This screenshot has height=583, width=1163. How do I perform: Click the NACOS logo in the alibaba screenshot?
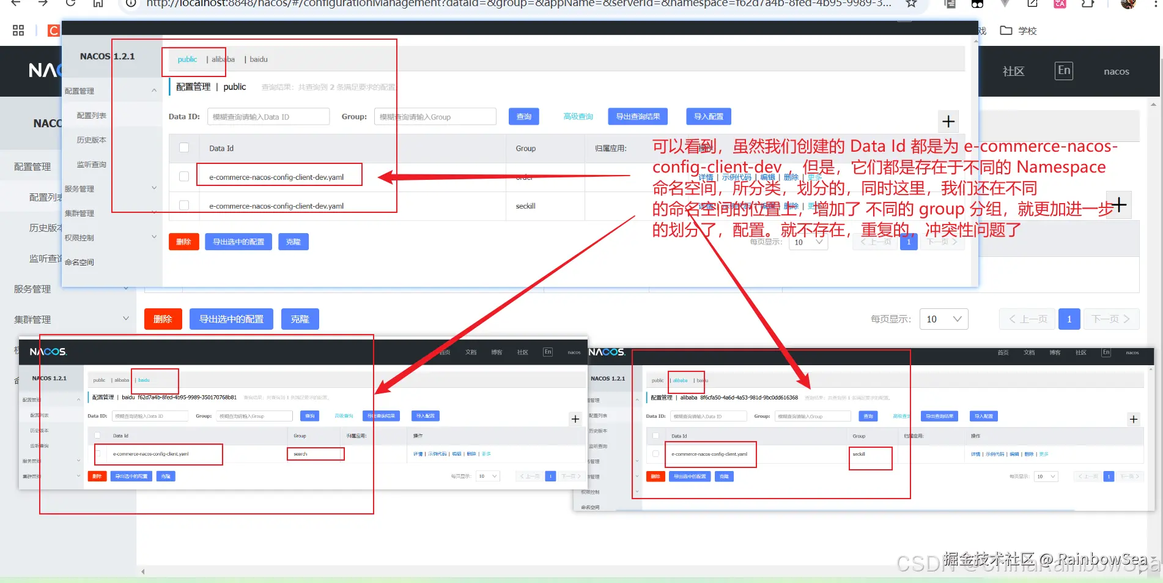tap(607, 352)
